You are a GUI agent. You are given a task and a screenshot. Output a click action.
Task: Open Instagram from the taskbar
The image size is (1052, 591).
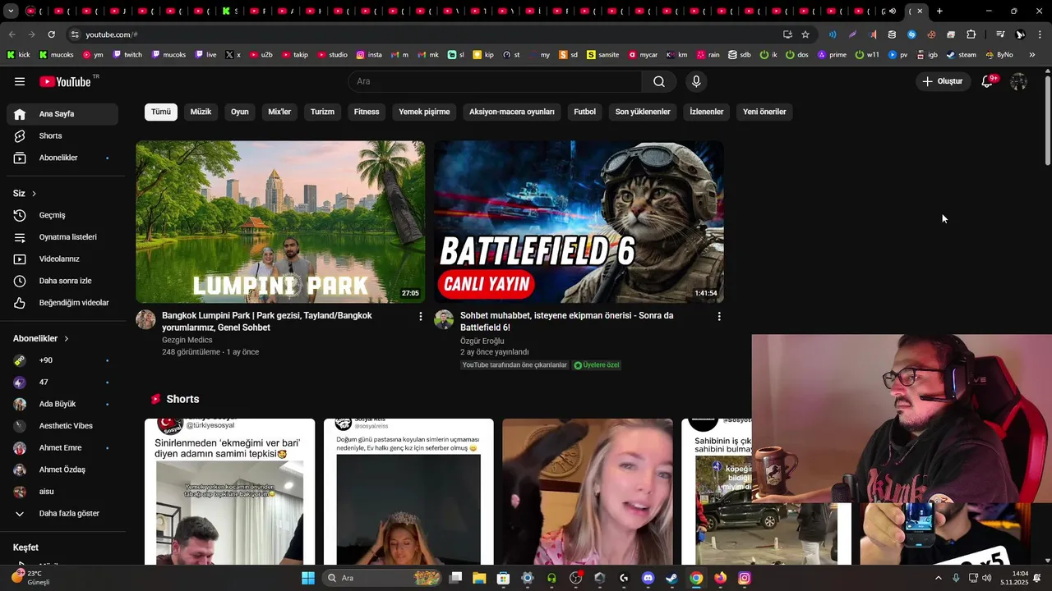click(x=745, y=578)
